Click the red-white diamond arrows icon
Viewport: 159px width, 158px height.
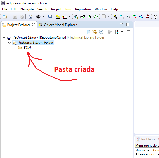tap(128, 16)
